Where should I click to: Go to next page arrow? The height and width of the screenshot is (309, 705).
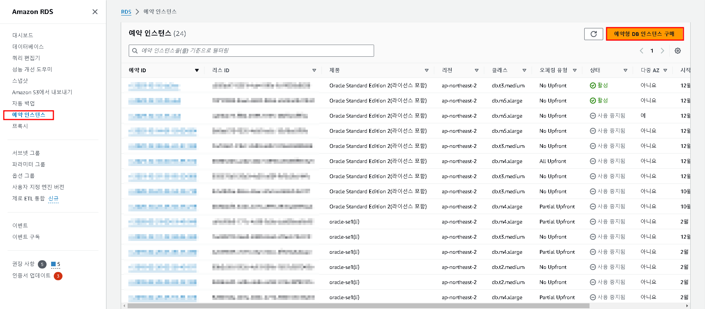tap(662, 51)
